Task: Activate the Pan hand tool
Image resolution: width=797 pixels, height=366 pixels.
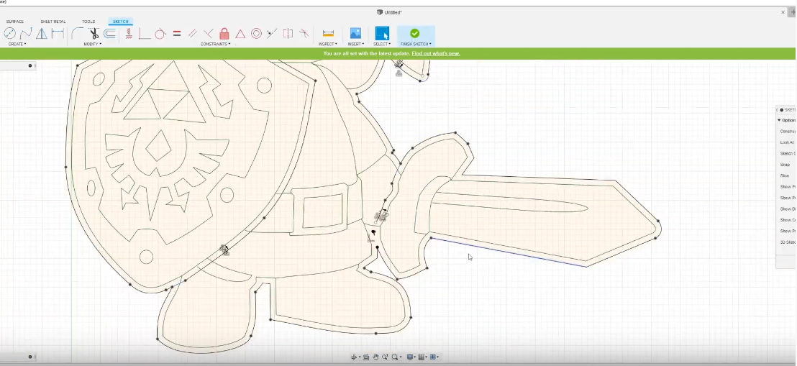Action: (x=375, y=357)
